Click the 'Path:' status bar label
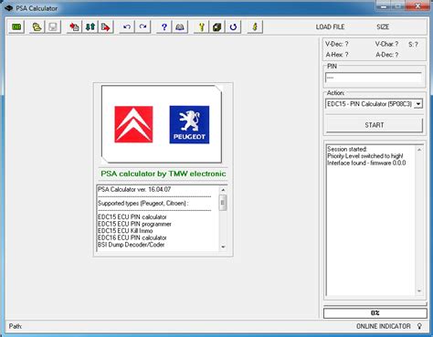 click(16, 326)
